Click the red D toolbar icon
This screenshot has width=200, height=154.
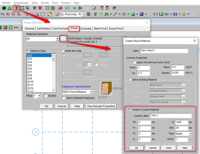pos(102,8)
